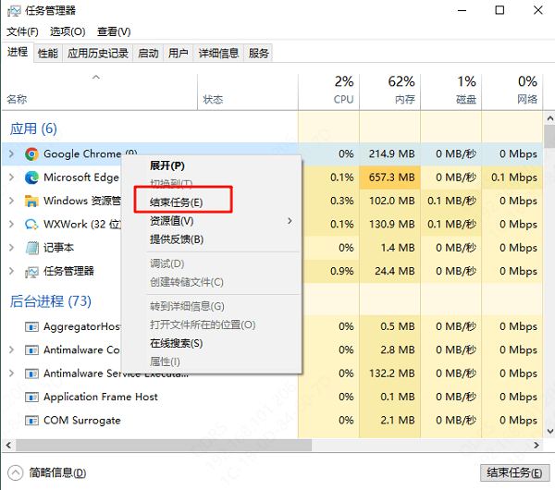The height and width of the screenshot is (490, 555).
Task: Expand the WXWork process group
Action: pos(11,224)
